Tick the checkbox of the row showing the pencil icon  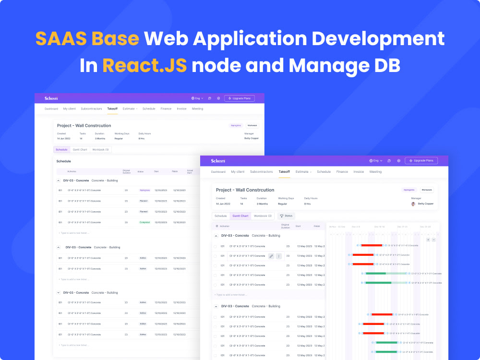point(215,256)
